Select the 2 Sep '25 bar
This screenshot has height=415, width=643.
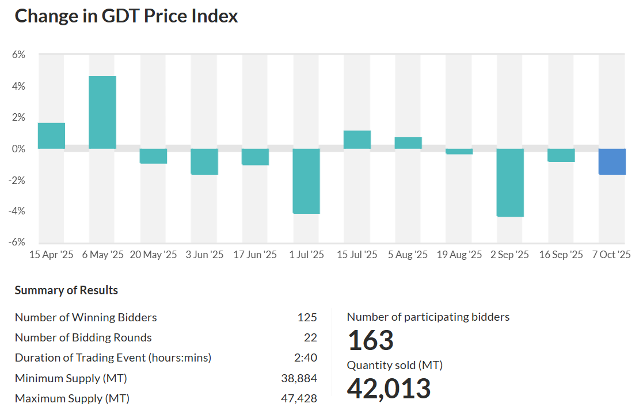(510, 183)
